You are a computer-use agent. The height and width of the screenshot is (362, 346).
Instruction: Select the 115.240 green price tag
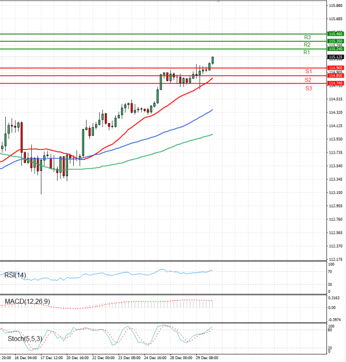336,49
